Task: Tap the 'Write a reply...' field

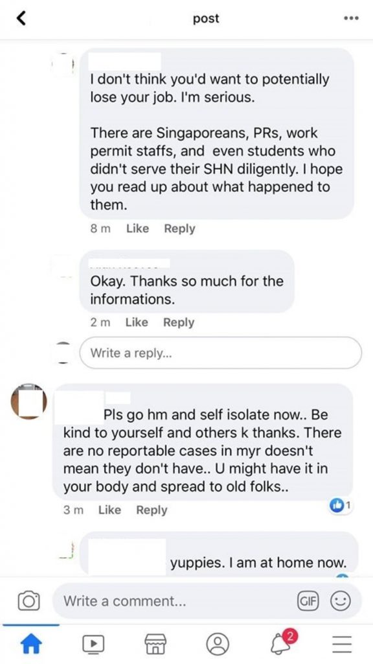Action: 220,353
